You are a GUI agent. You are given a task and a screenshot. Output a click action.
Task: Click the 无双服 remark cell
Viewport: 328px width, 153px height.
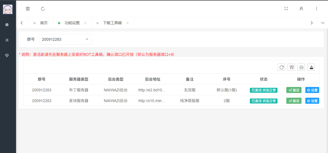pos(190,90)
